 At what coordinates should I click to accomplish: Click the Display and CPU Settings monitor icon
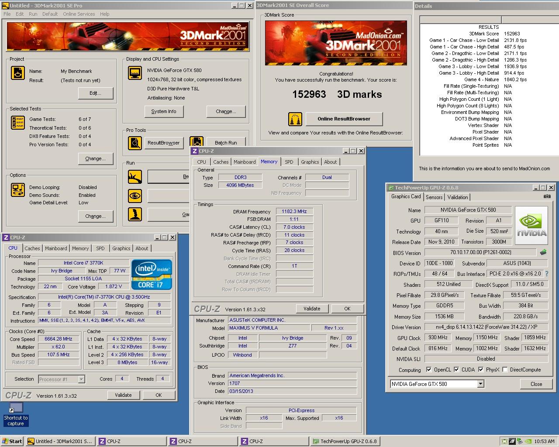click(x=135, y=73)
